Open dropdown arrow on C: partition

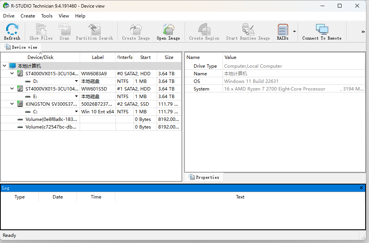(x=77, y=111)
